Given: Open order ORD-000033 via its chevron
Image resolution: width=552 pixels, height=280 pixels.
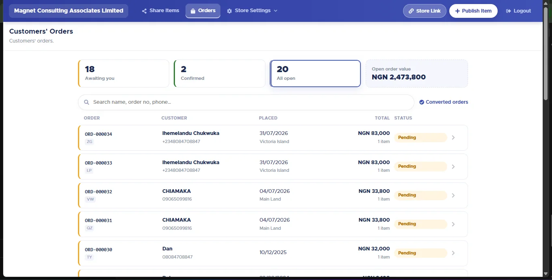Looking at the screenshot, I should coord(453,167).
